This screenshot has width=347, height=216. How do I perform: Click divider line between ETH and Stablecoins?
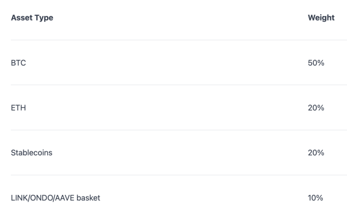click(179, 130)
